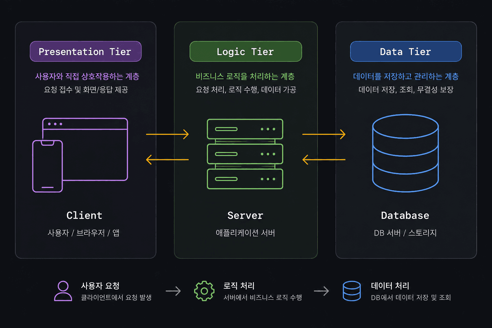This screenshot has width=492, height=328.
Task: Click the green gear icon
Action: point(204,291)
